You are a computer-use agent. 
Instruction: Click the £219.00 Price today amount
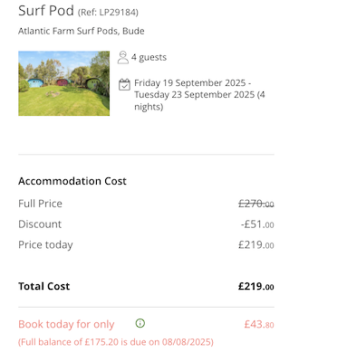256,245
